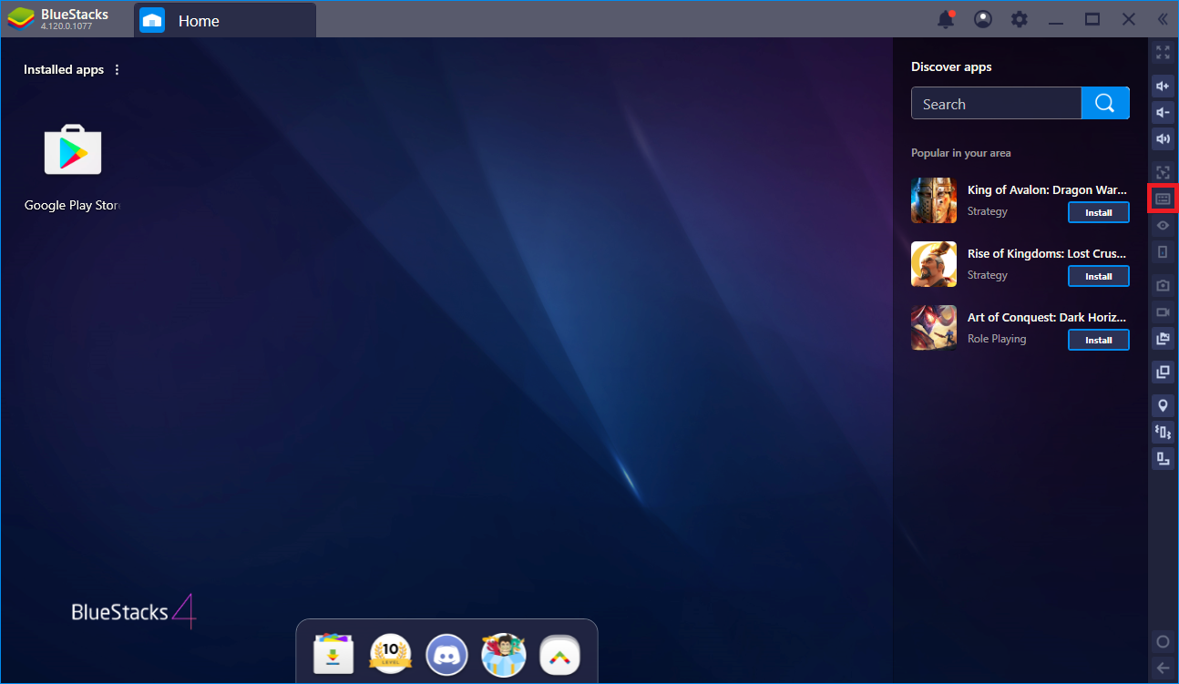Screen dimensions: 1179x684
Task: Click the volume down icon in sidebar
Action: tap(1163, 112)
